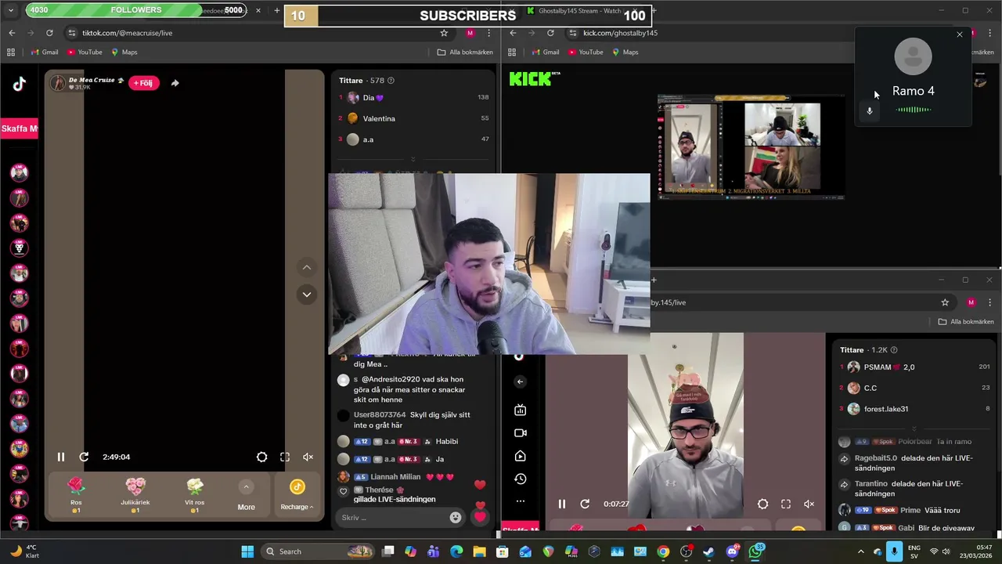Toggle Ramo 4 call microphone
Screen dimensions: 1002x564
coord(869,110)
